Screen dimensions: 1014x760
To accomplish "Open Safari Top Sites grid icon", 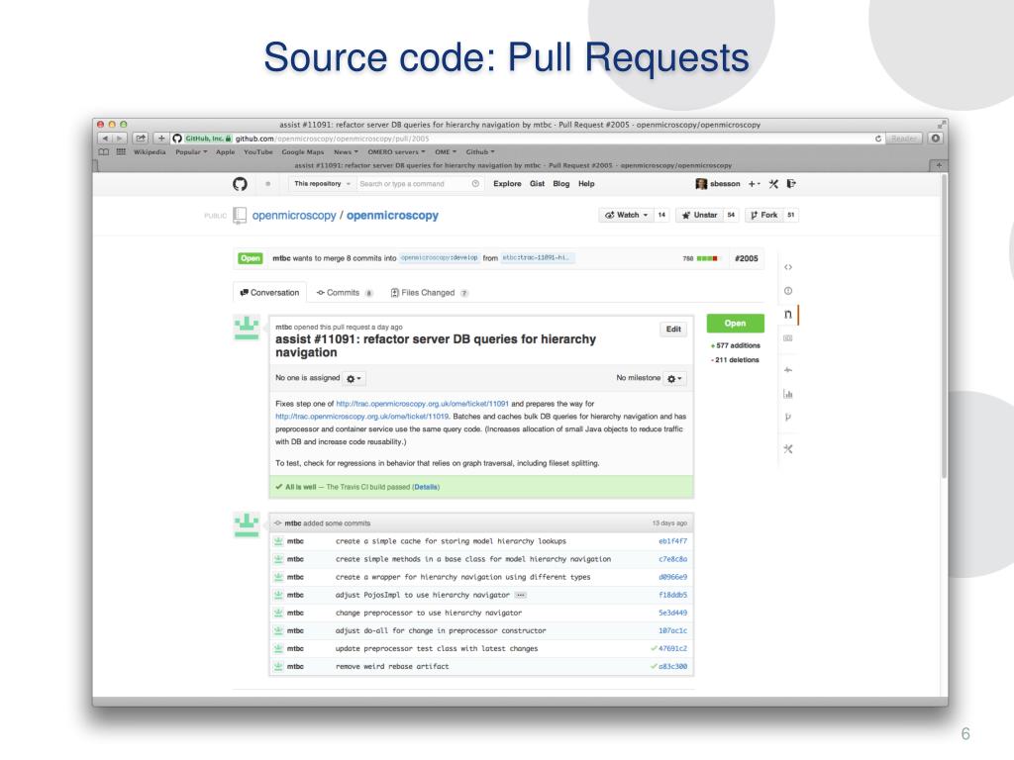I will 121,151.
